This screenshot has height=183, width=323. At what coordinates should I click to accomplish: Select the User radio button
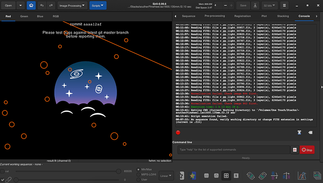pyautogui.click(x=138, y=180)
